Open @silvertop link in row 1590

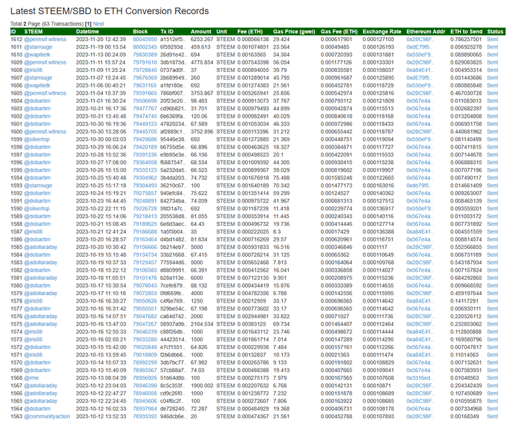pyautogui.click(x=37, y=208)
